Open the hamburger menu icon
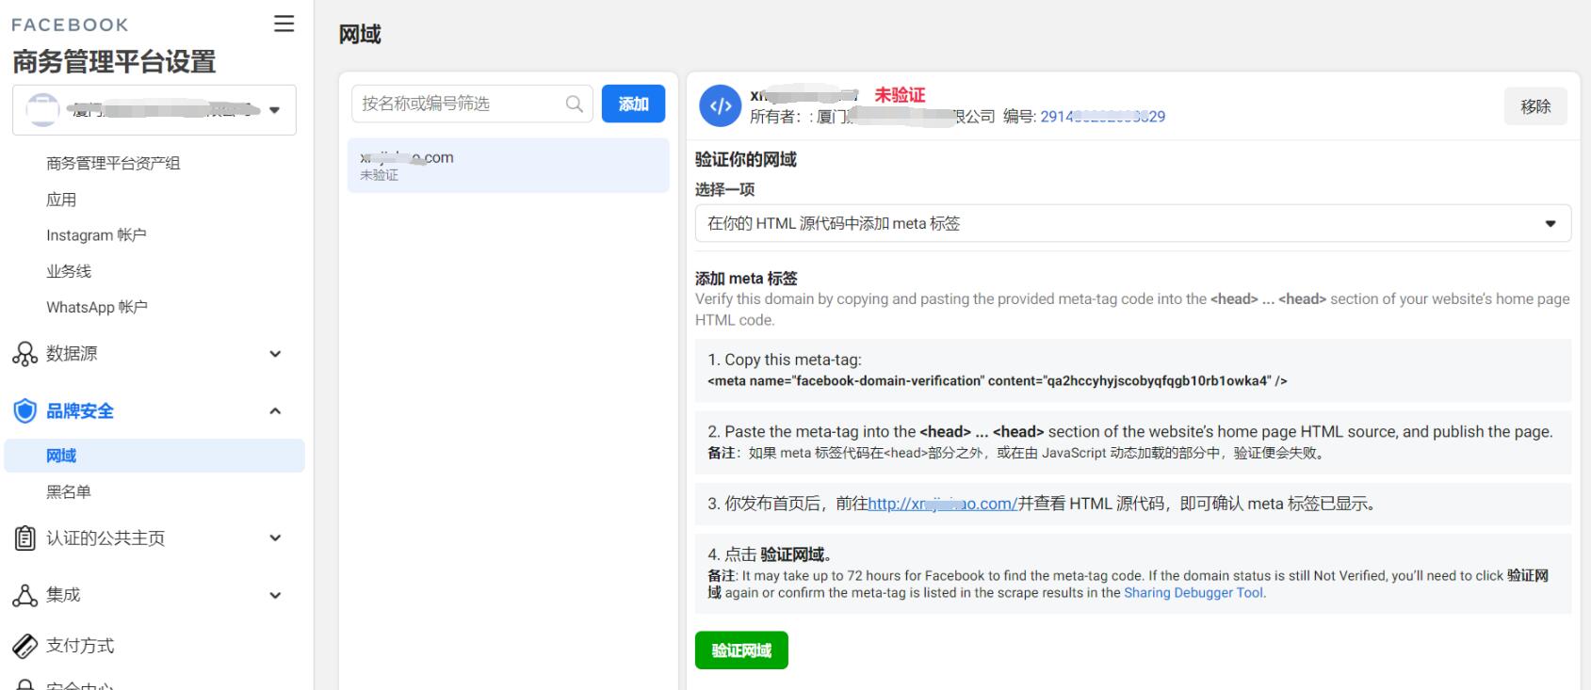1591x690 pixels. coord(284,24)
